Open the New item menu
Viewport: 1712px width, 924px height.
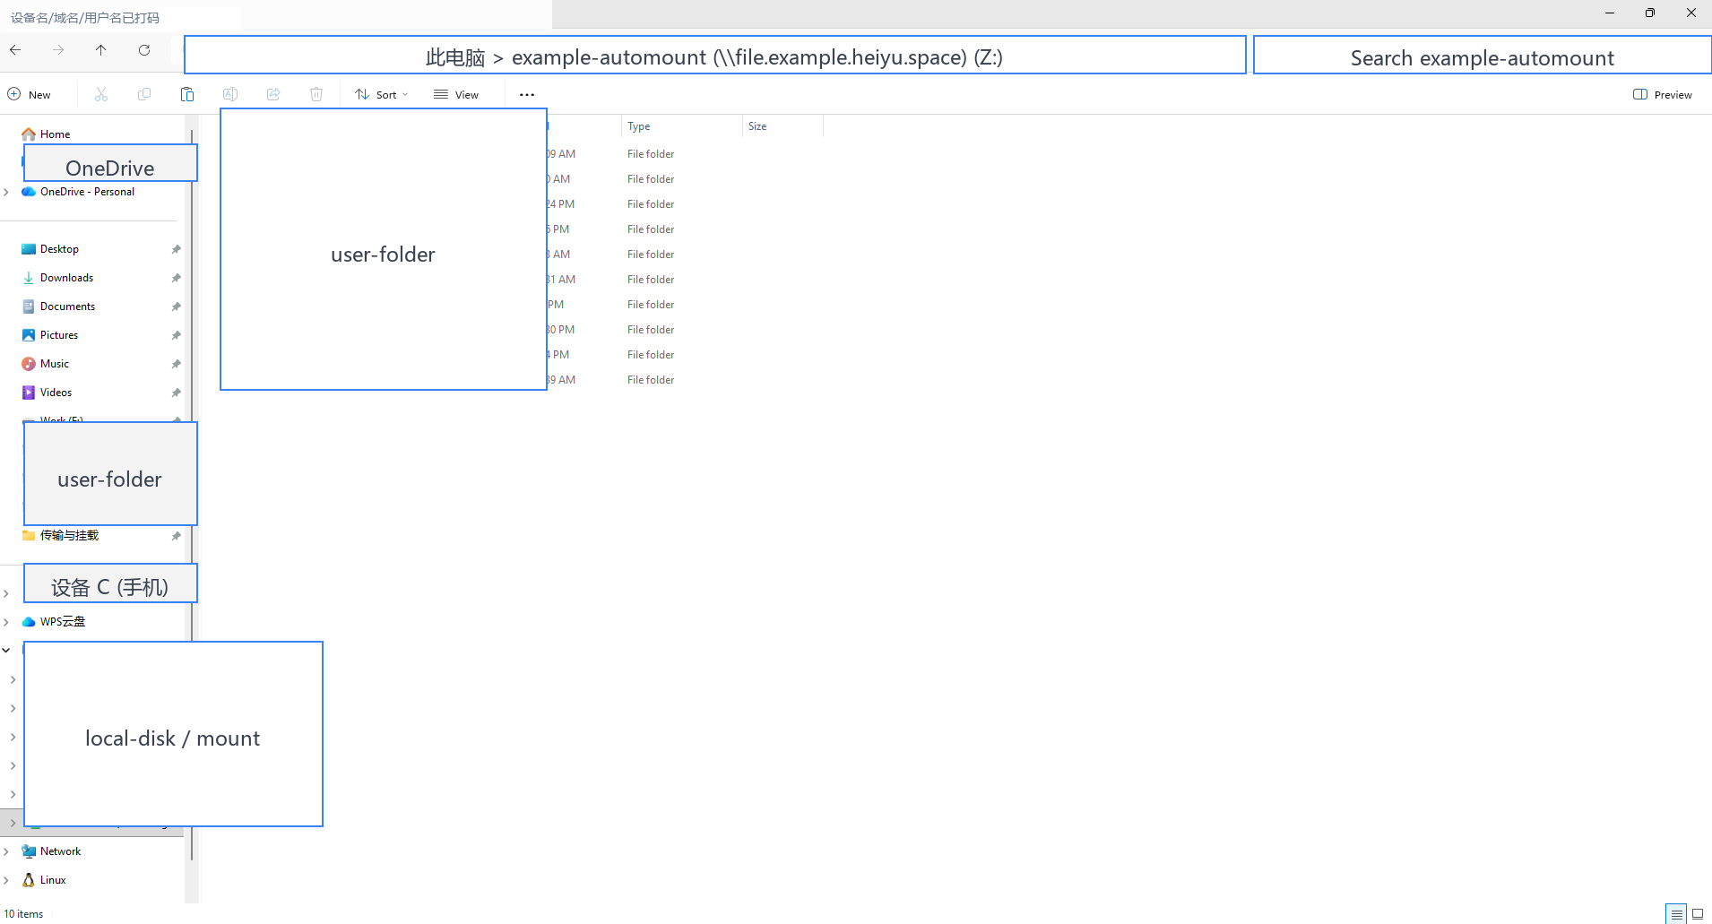point(30,94)
